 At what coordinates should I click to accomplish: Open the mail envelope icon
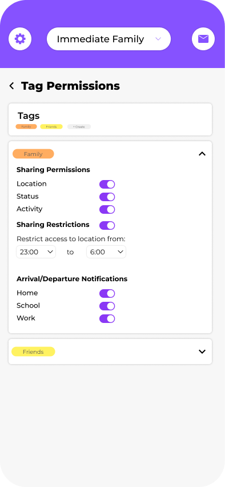tap(203, 39)
